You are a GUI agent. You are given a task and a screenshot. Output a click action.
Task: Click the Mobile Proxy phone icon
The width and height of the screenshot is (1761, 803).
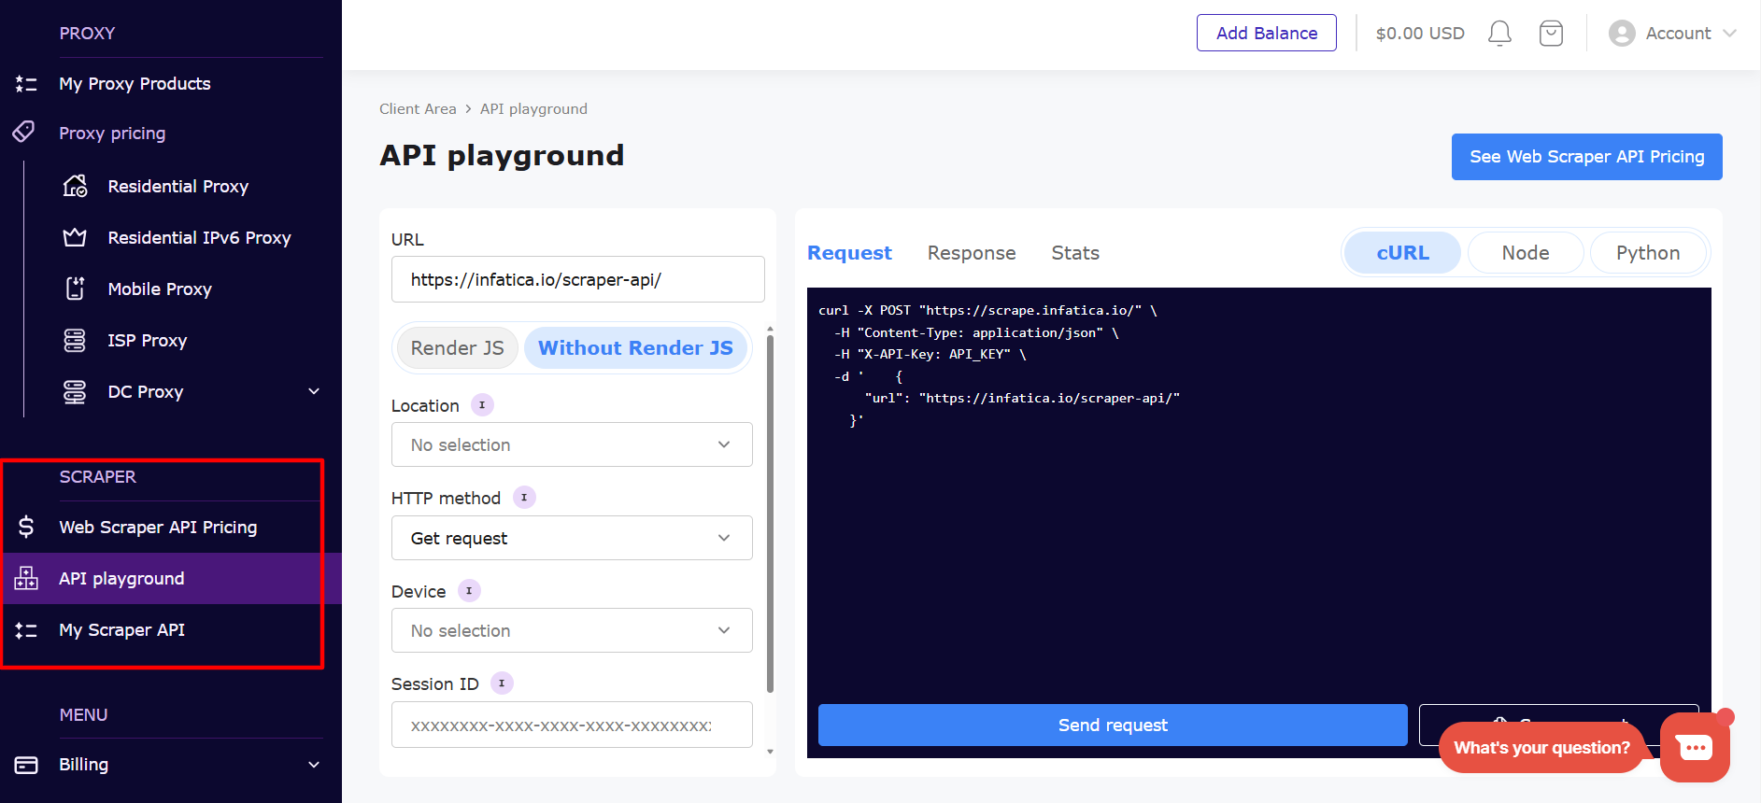pyautogui.click(x=75, y=289)
